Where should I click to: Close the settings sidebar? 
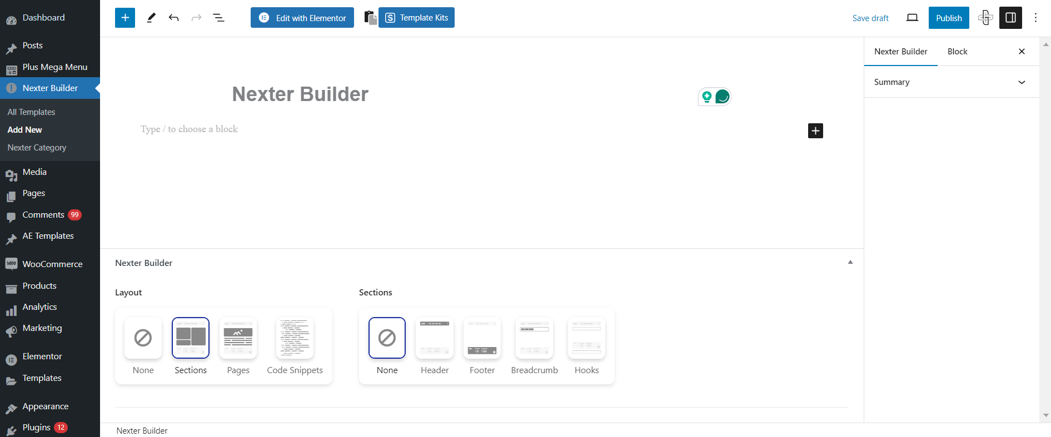(1022, 52)
